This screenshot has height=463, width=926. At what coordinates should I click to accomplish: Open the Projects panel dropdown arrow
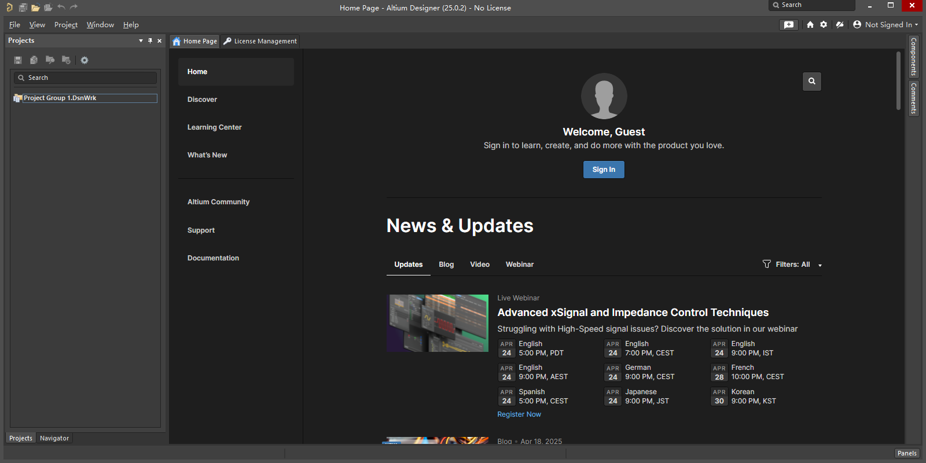tap(141, 41)
